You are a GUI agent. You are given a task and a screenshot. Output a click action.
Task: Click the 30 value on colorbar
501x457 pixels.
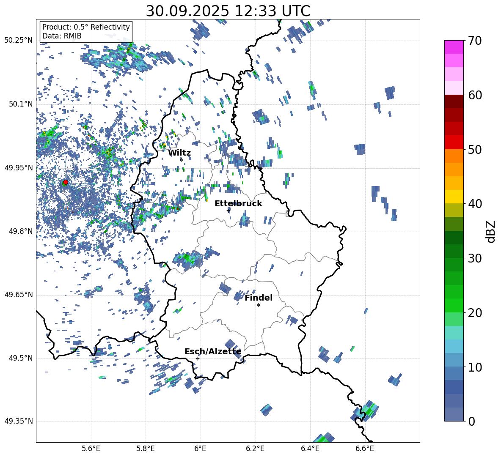(475, 258)
